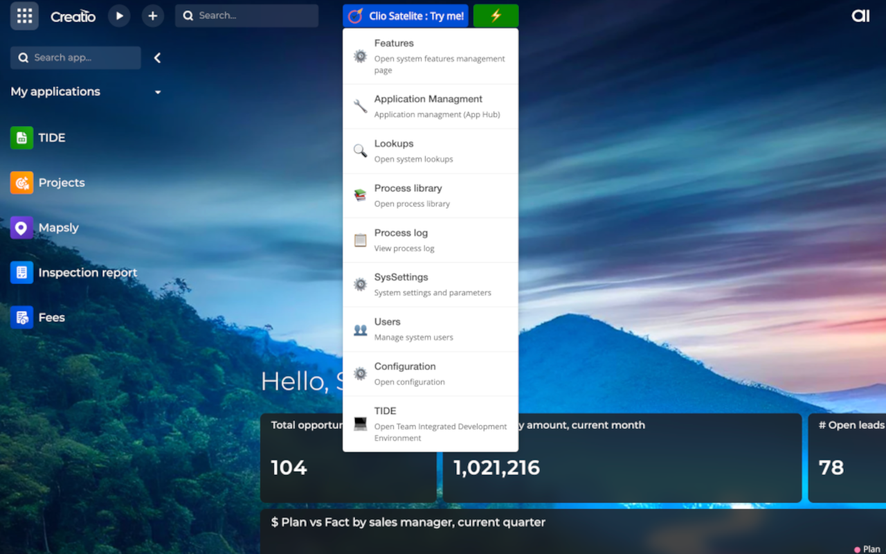Click the 1,021,216 amount value
The width and height of the screenshot is (886, 554).
[x=497, y=468]
